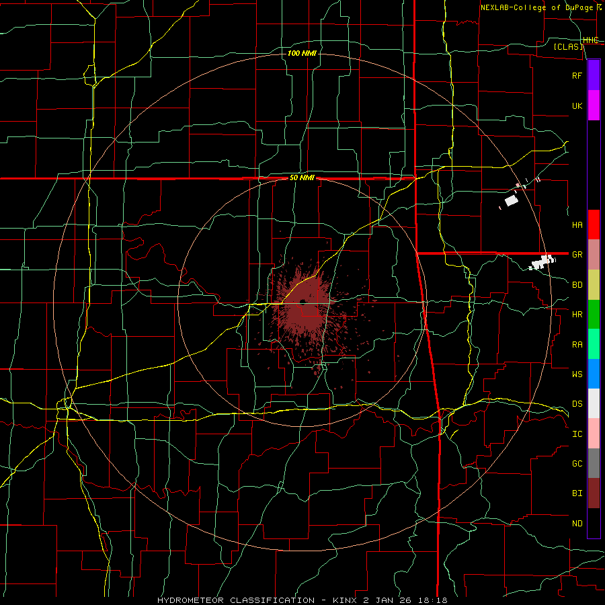Click the 50 NMI range ring label
Screen dimensions: 605x605
[302, 178]
